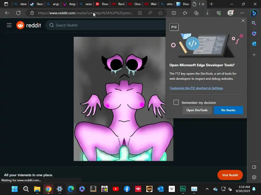
Task: Switch to the "virtu" search tab
Action: pyautogui.click(x=167, y=4)
